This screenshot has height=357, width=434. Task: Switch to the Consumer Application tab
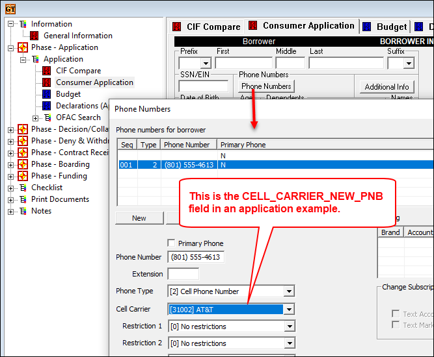coord(302,26)
